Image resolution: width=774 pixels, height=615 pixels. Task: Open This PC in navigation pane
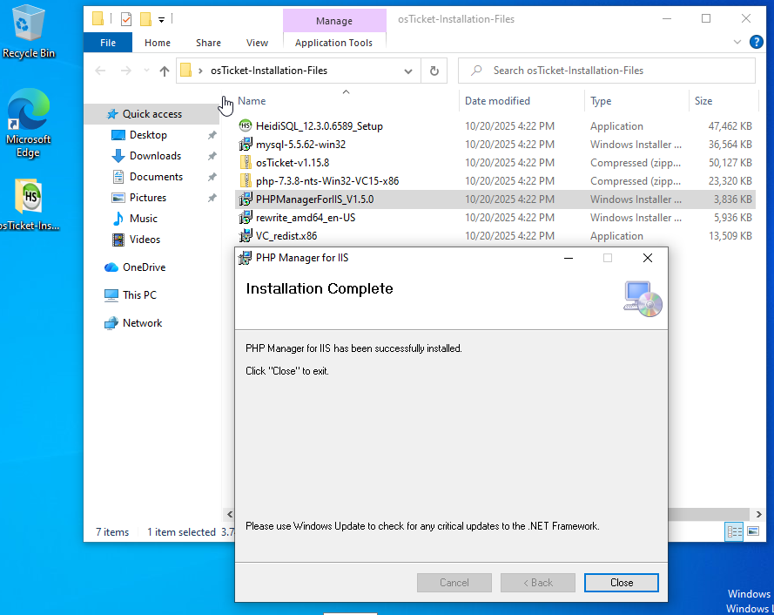coord(139,295)
